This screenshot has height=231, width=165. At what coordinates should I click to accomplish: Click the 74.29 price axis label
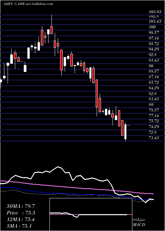coord(154,127)
